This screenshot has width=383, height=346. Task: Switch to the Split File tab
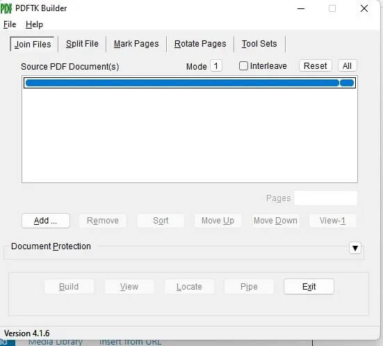click(82, 44)
